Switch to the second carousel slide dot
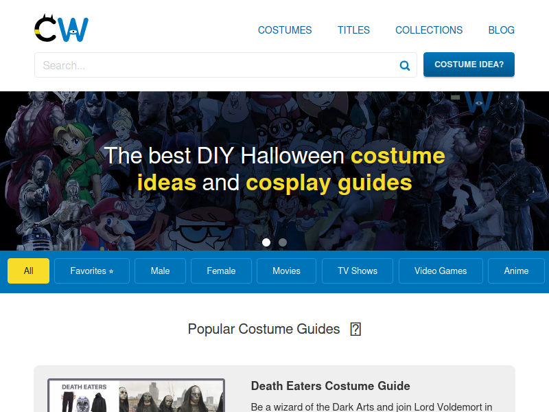The height and width of the screenshot is (412, 549). 283,242
